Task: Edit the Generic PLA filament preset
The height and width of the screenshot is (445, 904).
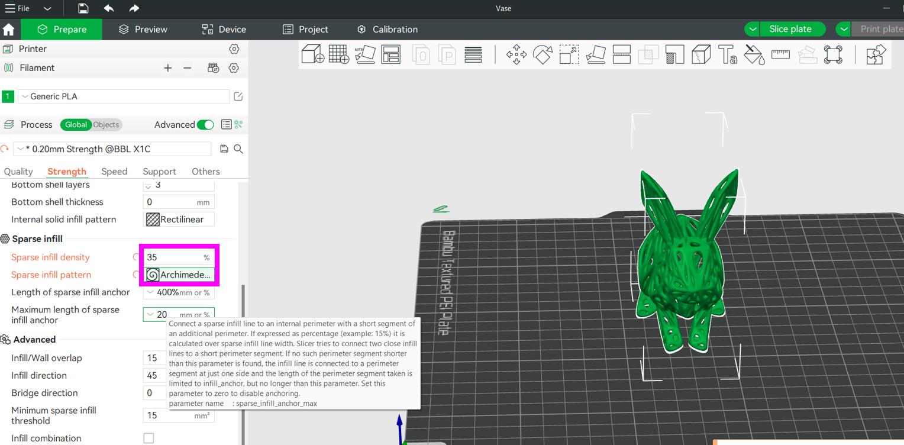Action: [x=238, y=96]
